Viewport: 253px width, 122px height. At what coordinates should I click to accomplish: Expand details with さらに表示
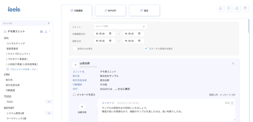[x=122, y=89]
